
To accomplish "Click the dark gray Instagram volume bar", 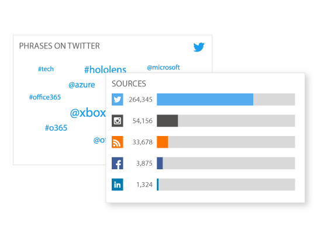I will point(167,121).
